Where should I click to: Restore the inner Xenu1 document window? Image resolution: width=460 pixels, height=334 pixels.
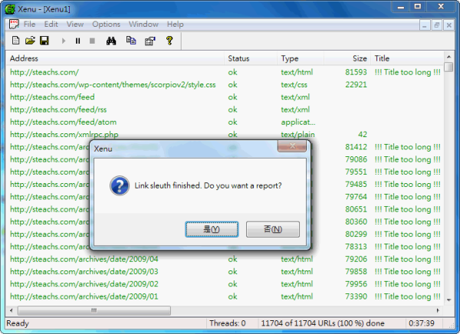pos(436,25)
